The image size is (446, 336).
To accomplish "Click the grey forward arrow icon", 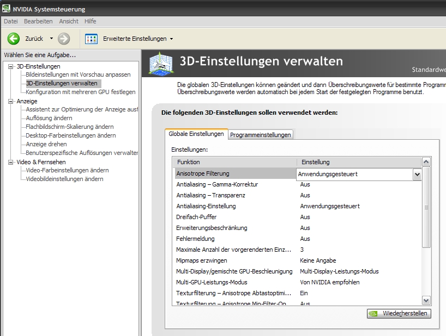I will [x=64, y=39].
